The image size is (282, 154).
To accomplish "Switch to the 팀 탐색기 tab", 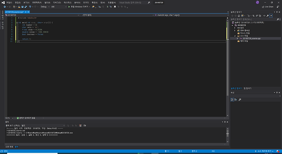I will tap(248, 88).
